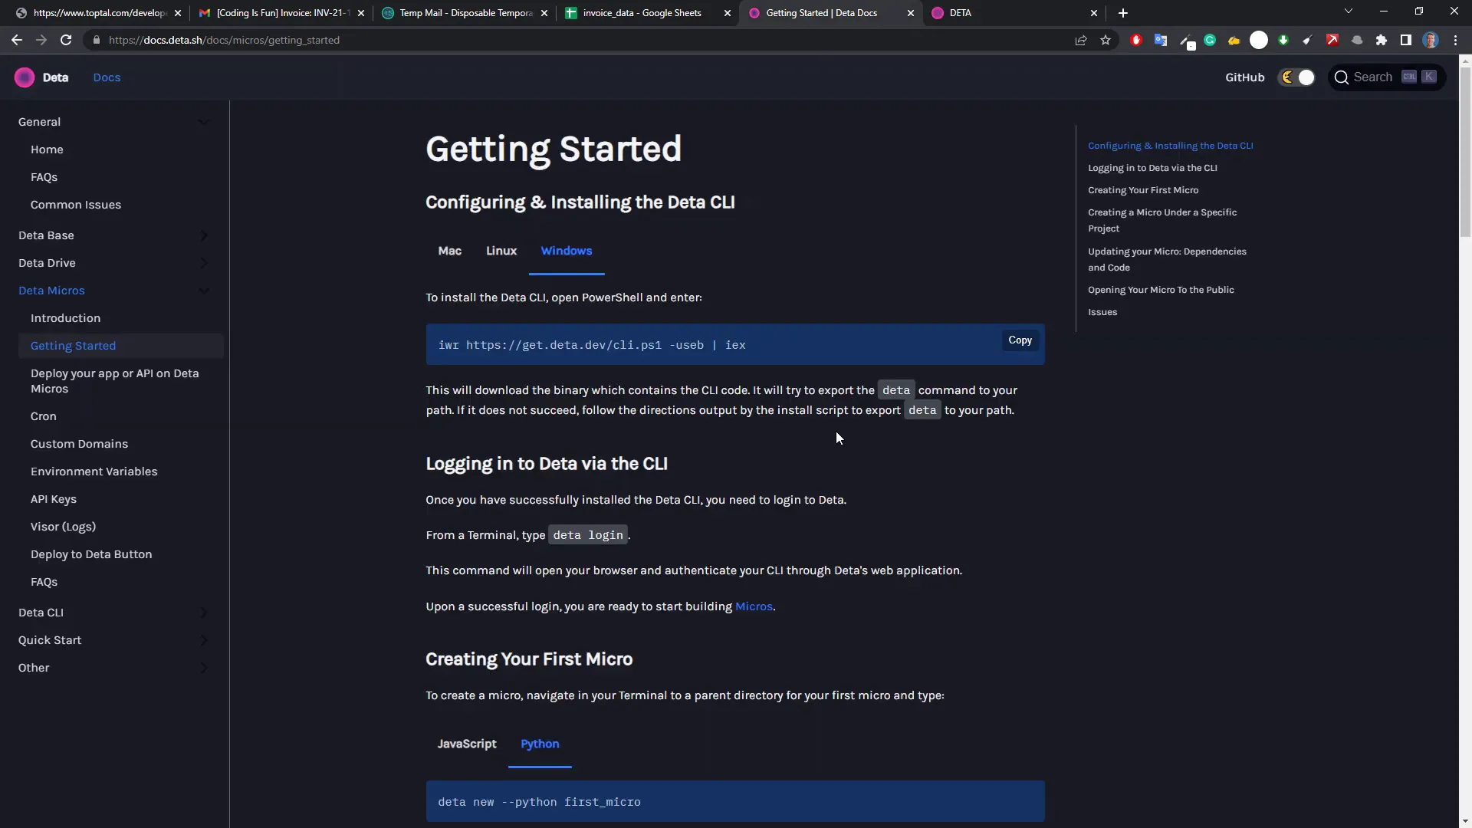Select the JavaScript code tab
Image resolution: width=1472 pixels, height=828 pixels.
[467, 744]
